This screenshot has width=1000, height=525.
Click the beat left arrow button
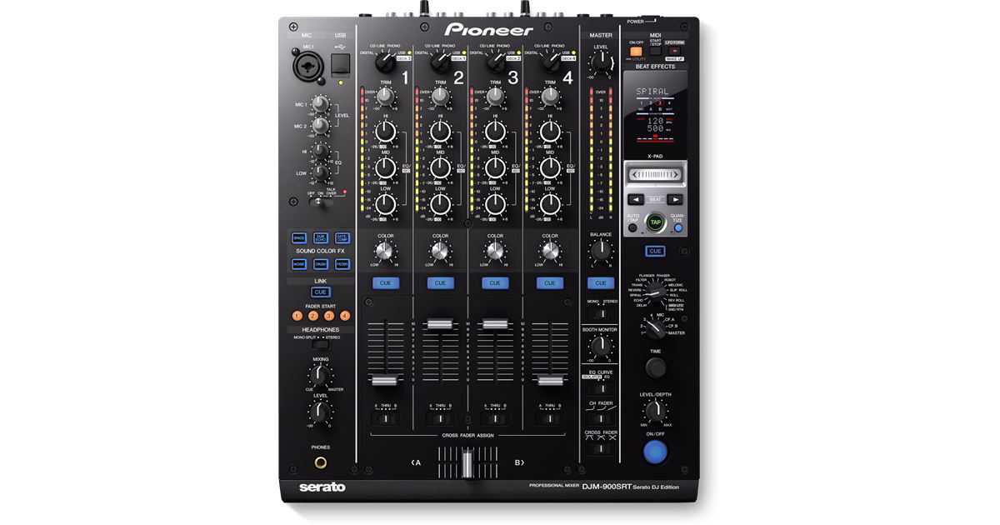coord(636,200)
